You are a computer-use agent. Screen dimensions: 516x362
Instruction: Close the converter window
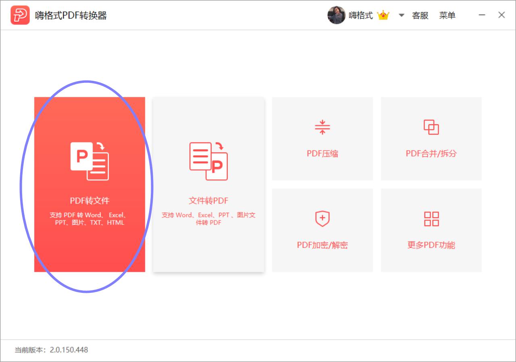(501, 15)
